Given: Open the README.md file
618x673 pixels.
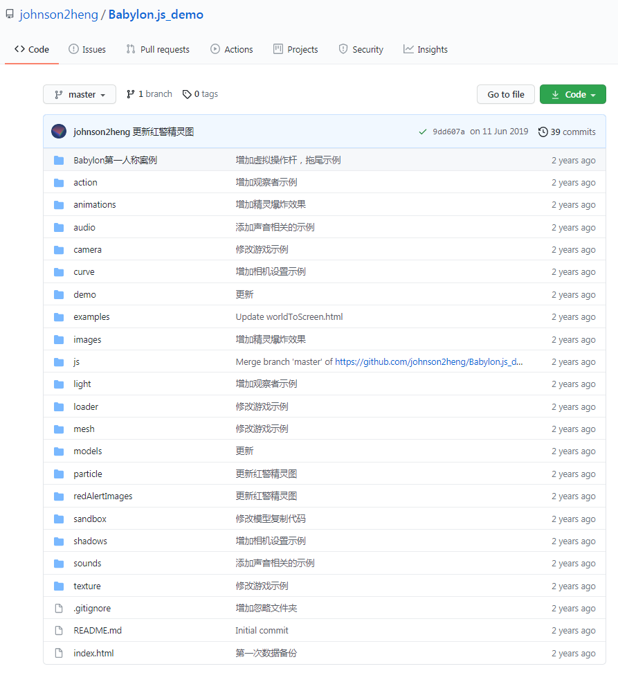Looking at the screenshot, I should (97, 630).
